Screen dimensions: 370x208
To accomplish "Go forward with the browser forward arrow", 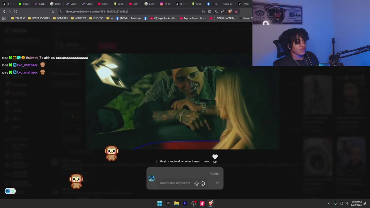I will coord(10,12).
